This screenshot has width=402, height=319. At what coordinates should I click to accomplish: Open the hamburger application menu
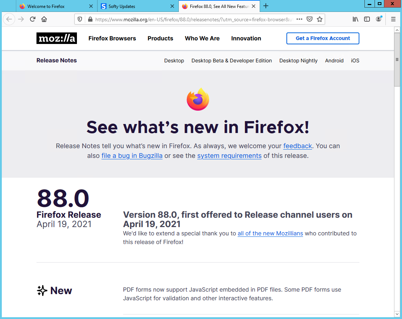coord(393,19)
